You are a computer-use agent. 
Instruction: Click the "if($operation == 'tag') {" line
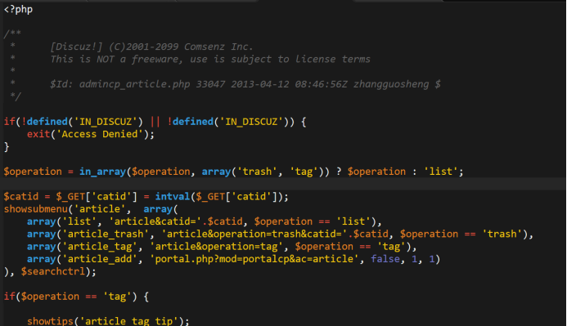click(x=76, y=297)
